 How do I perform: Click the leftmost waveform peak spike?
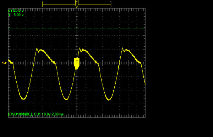point(37,48)
